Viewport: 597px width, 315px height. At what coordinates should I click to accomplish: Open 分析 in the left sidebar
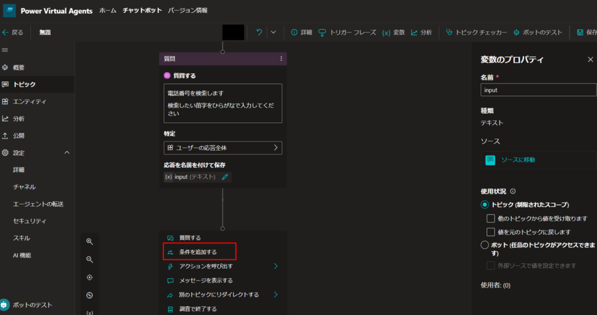tap(37, 119)
